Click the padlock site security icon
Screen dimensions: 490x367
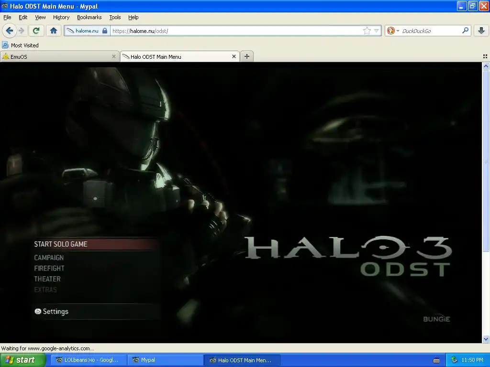105,31
